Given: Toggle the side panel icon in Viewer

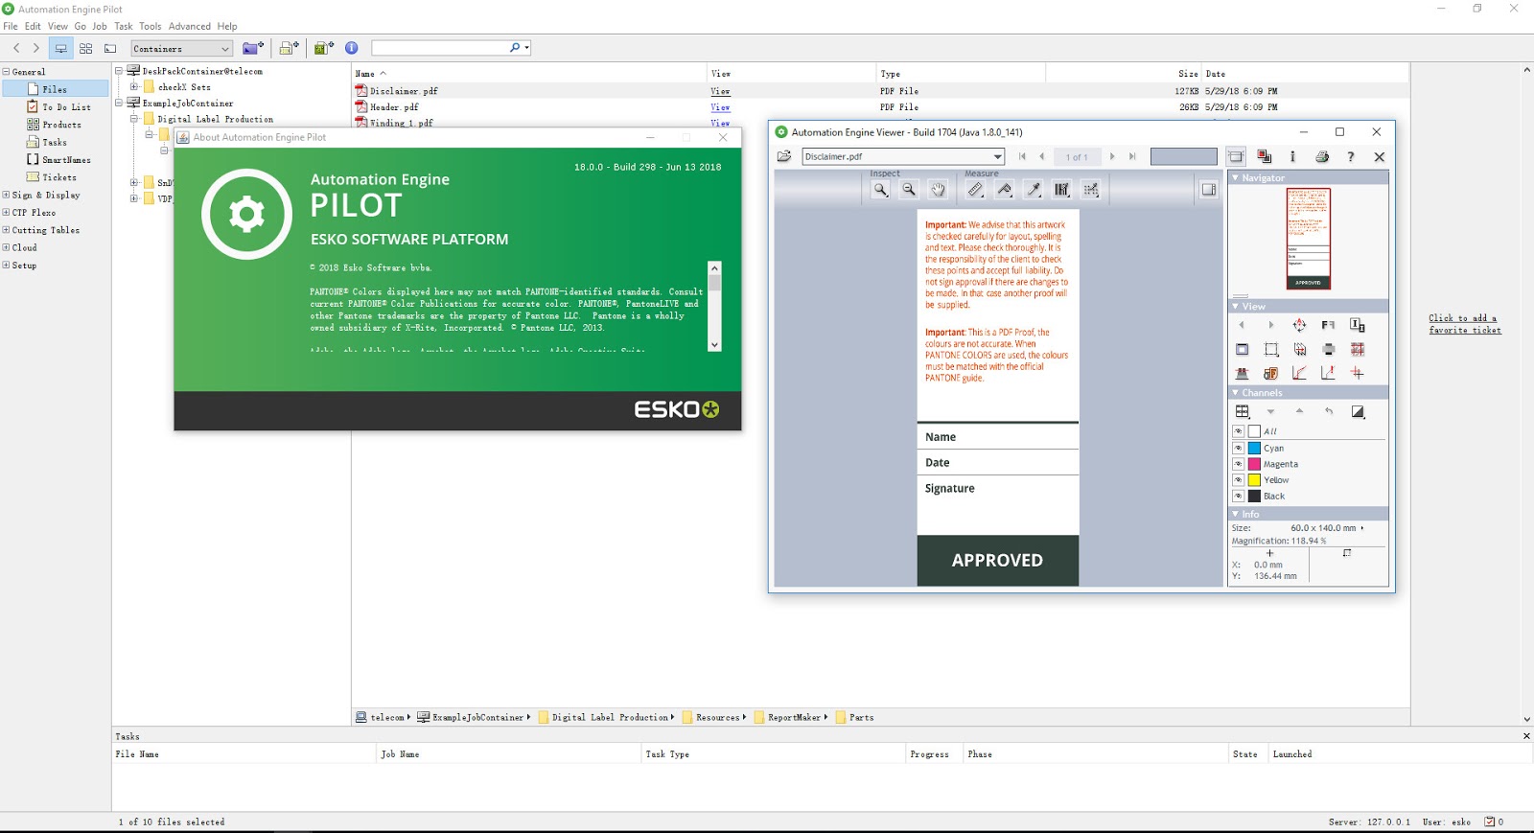Looking at the screenshot, I should [1209, 190].
